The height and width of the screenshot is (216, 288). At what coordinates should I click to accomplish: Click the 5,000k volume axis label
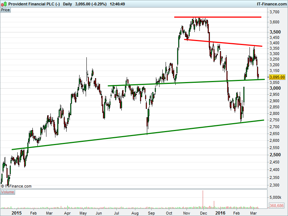[x=275, y=197]
